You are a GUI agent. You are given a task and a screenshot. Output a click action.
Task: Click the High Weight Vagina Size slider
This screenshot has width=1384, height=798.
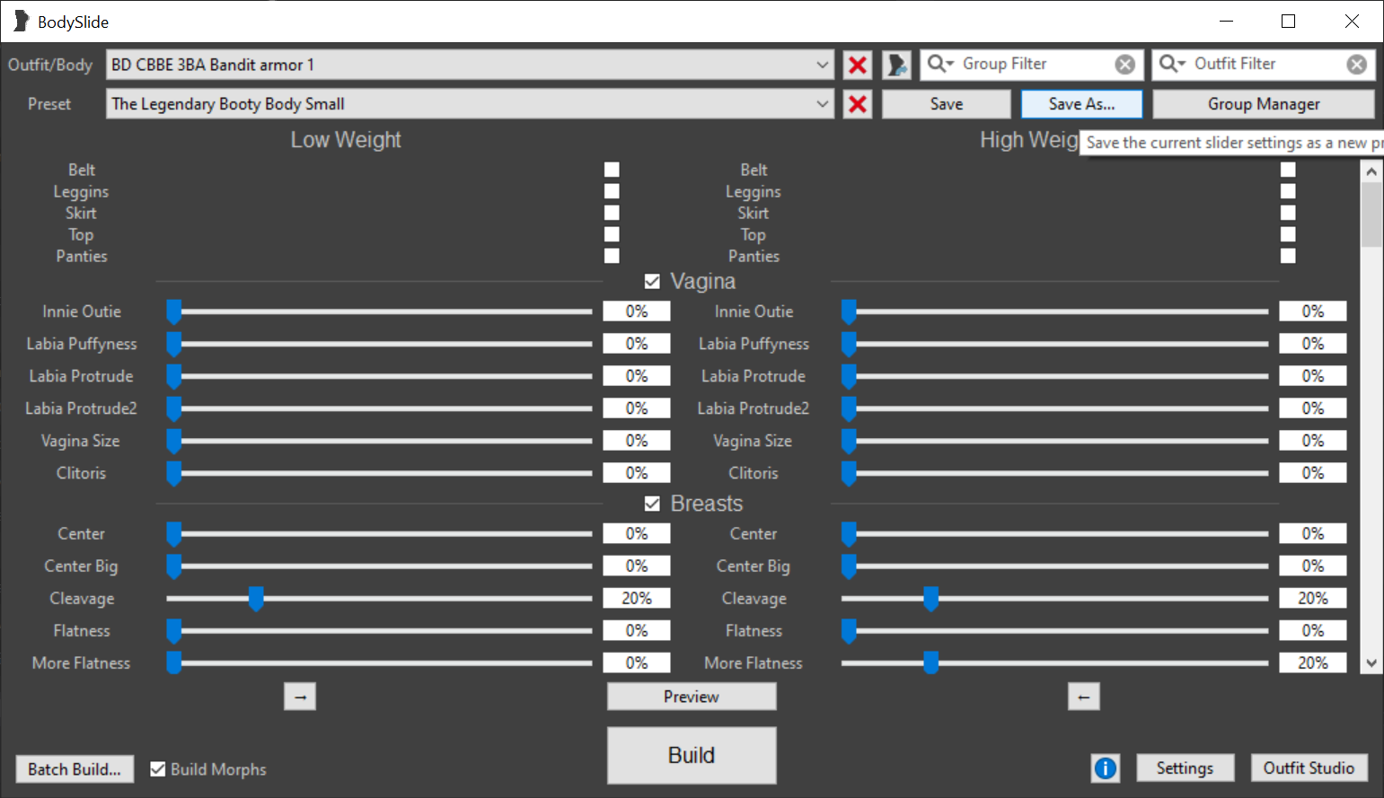[1054, 441]
